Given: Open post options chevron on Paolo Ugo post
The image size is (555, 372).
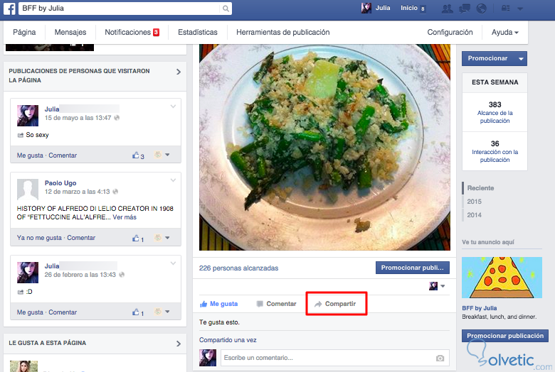Looking at the screenshot, I should click(x=173, y=180).
